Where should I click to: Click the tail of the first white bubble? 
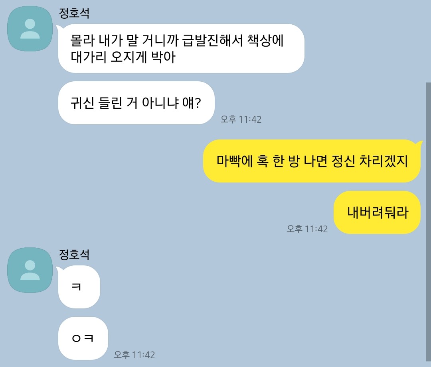pyautogui.click(x=59, y=27)
